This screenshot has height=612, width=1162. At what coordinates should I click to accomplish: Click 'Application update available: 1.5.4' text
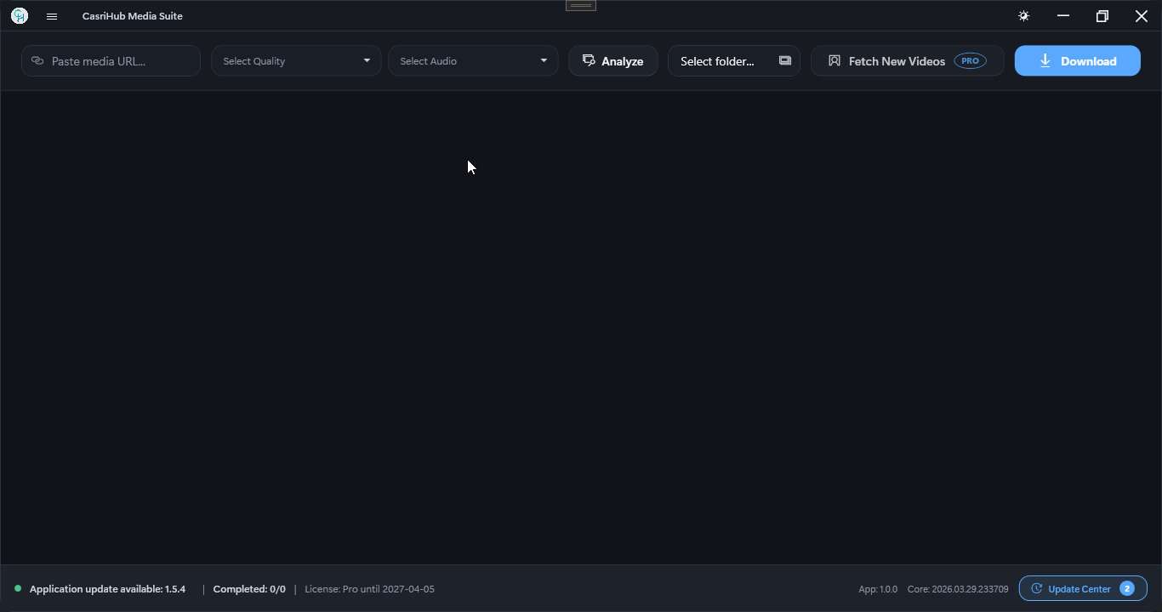tap(107, 589)
